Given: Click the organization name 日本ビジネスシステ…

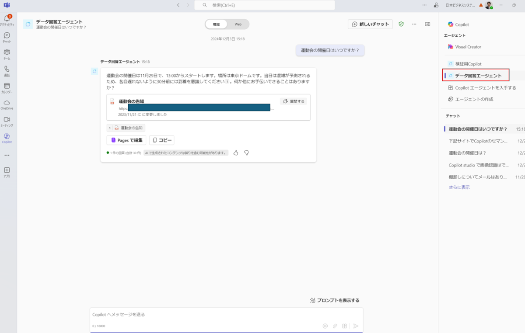Looking at the screenshot, I should coord(460,5).
